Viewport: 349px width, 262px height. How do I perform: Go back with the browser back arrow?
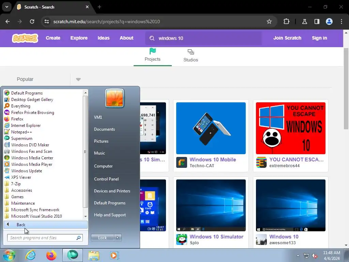click(7, 21)
